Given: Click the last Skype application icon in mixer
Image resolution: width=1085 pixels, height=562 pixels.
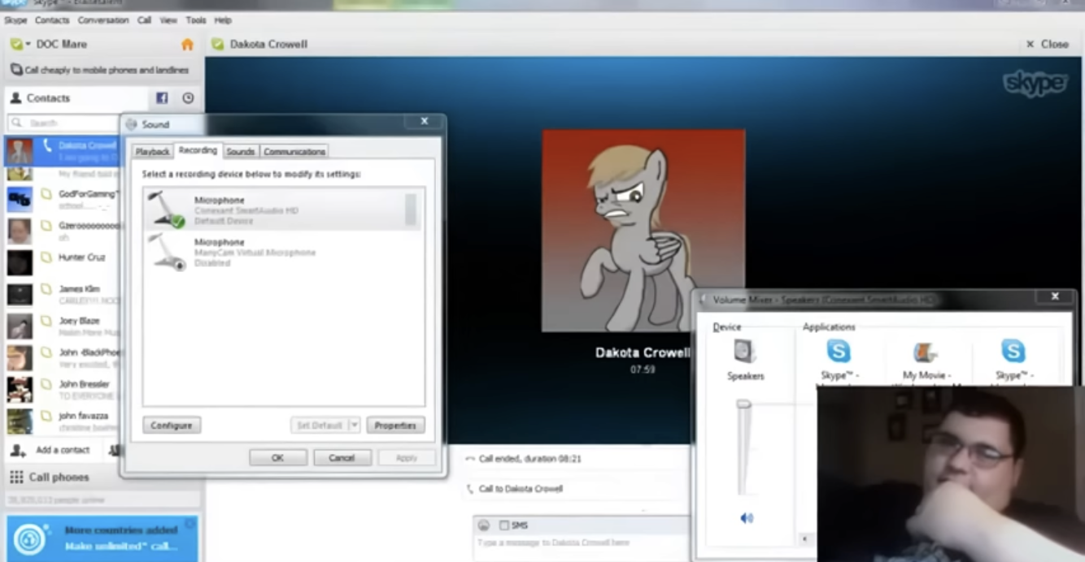Looking at the screenshot, I should tap(1013, 352).
